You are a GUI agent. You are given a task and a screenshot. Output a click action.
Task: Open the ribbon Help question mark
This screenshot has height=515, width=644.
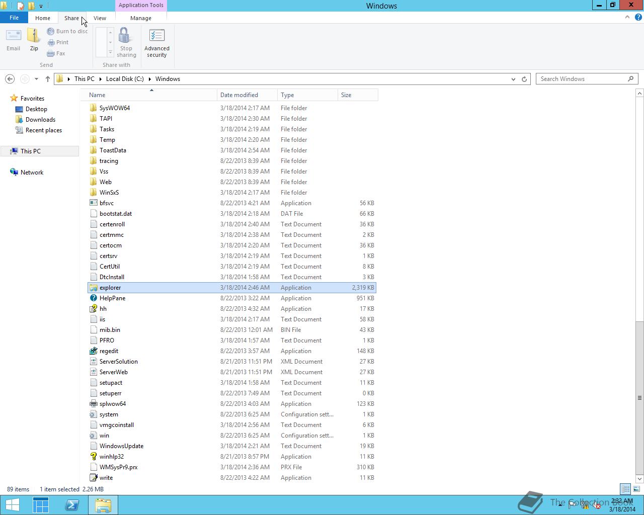tap(638, 17)
